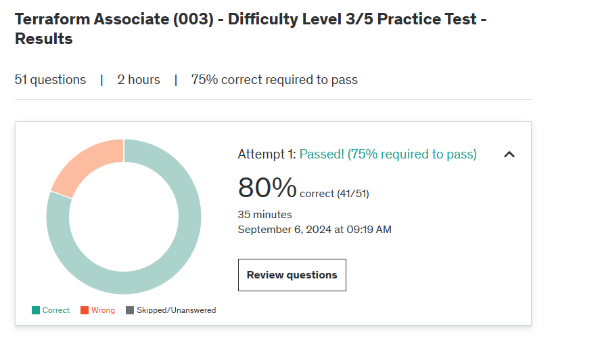This screenshot has width=600, height=357.
Task: Click the 51 questions label
Action: pyautogui.click(x=51, y=80)
